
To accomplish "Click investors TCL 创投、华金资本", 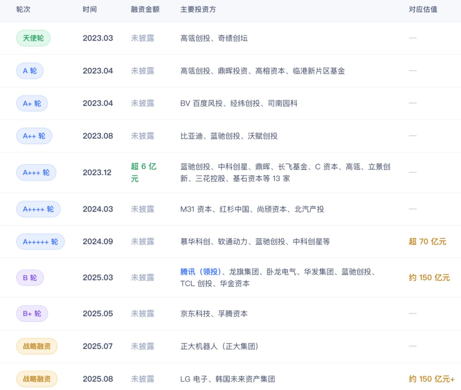I will point(215,283).
